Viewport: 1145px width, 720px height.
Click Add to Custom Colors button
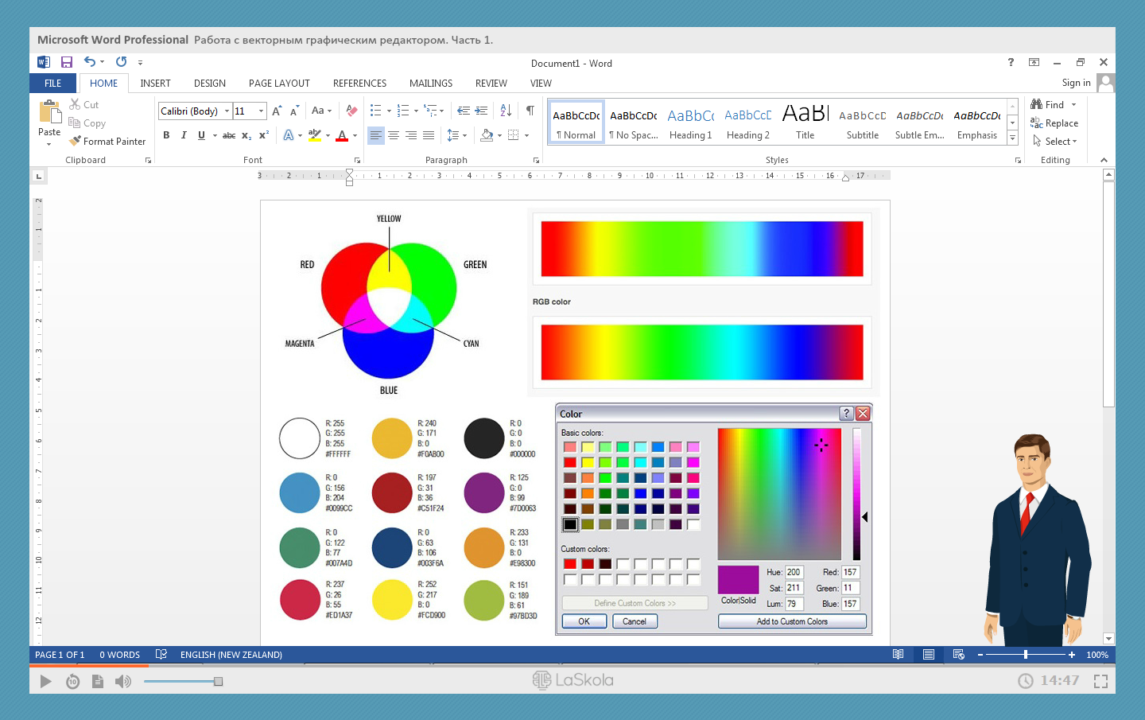coord(792,621)
